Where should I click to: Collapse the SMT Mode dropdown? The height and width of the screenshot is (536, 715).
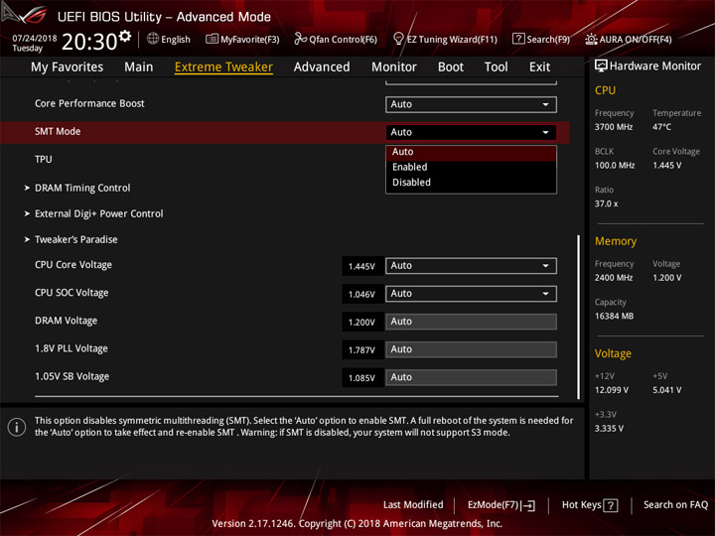[471, 132]
